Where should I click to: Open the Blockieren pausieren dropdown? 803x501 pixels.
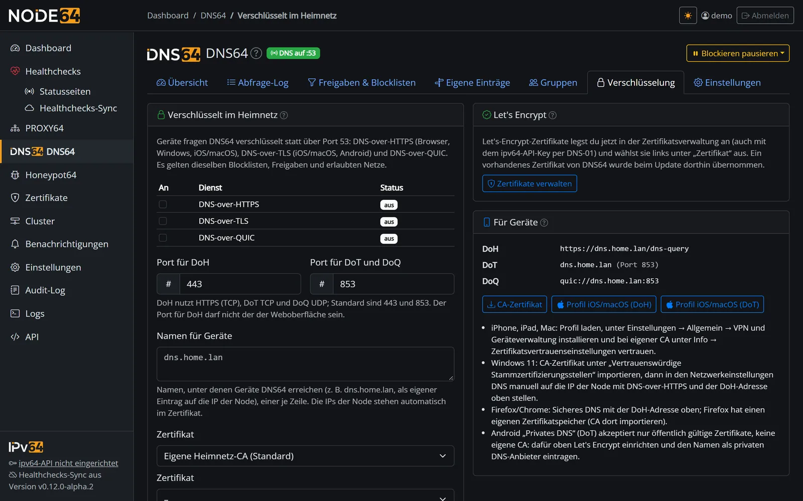coord(738,53)
